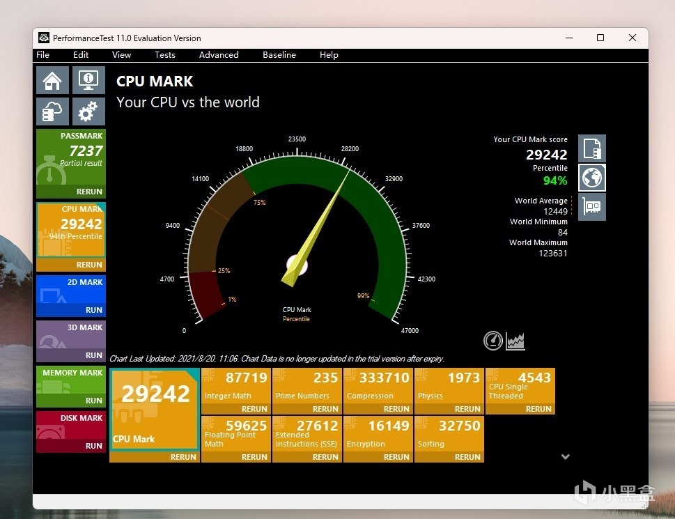Run the Memory Mark test

point(94,401)
